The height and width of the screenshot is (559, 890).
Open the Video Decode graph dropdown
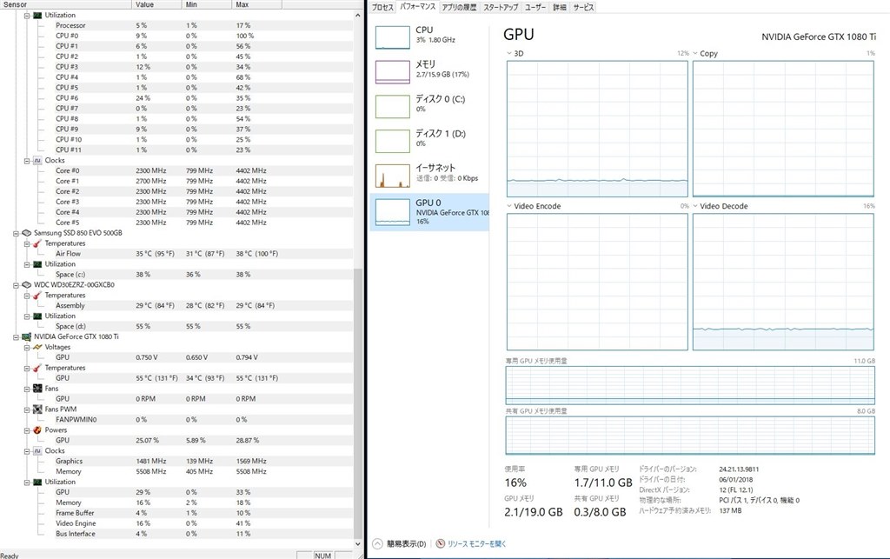coord(695,206)
